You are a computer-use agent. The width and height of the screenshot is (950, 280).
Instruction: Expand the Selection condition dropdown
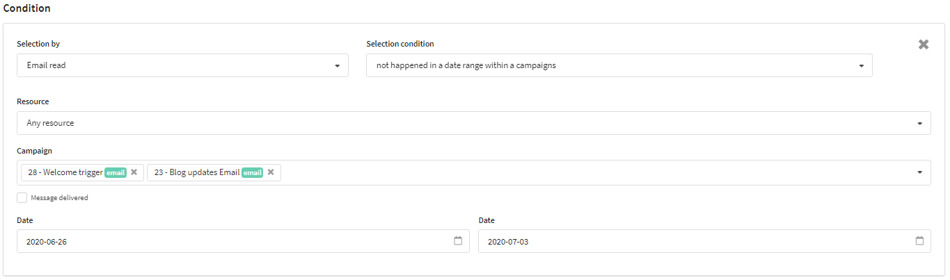tap(619, 65)
